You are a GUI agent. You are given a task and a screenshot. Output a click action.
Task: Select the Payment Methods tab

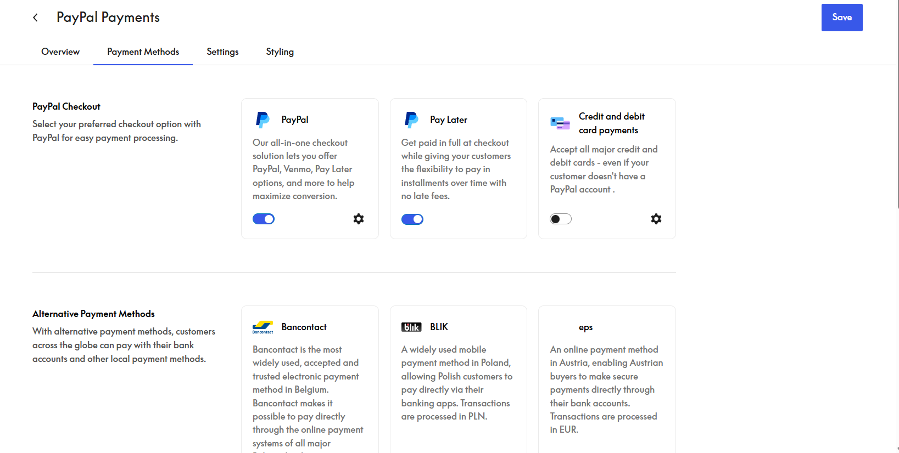coord(143,52)
